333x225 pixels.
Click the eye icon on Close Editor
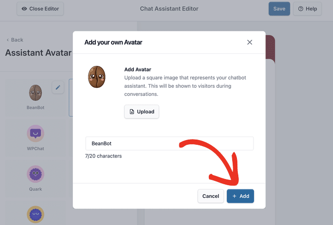(24, 9)
